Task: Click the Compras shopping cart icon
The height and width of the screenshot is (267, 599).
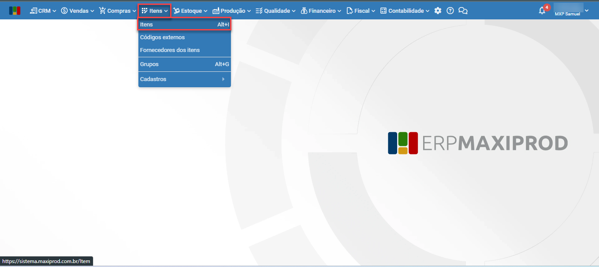Action: (103, 11)
